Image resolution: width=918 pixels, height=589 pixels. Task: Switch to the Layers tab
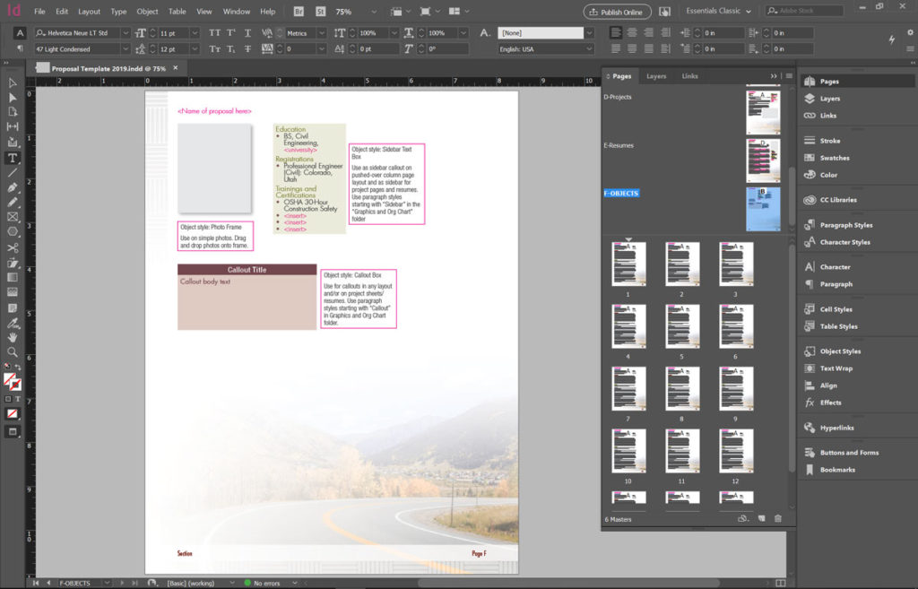pyautogui.click(x=656, y=76)
